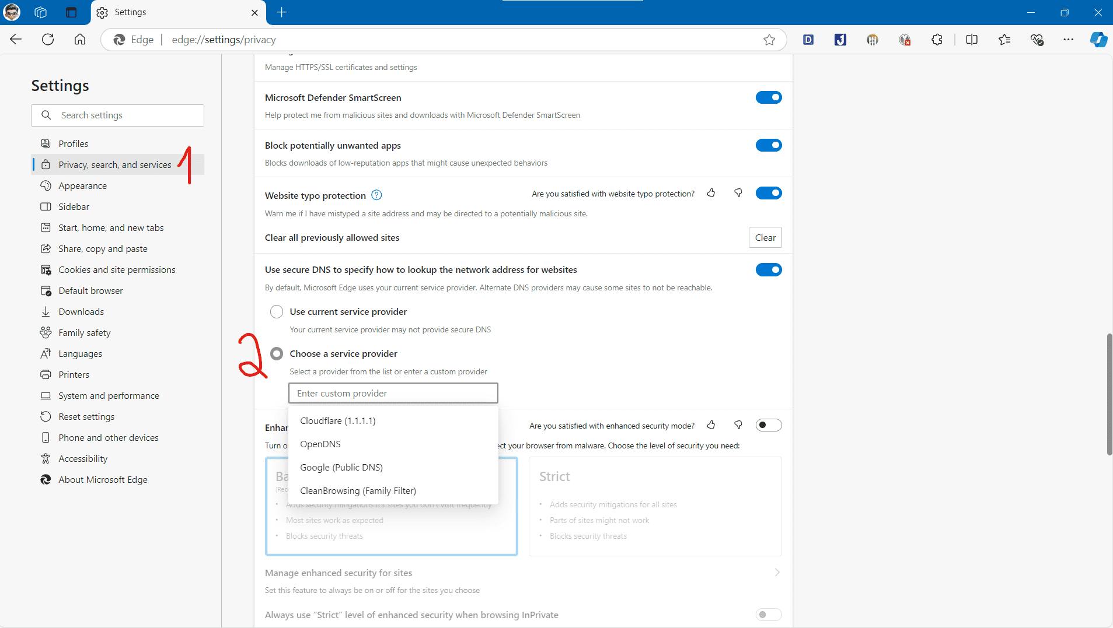The width and height of the screenshot is (1113, 628).
Task: Open Downloads settings section
Action: [x=117, y=311]
